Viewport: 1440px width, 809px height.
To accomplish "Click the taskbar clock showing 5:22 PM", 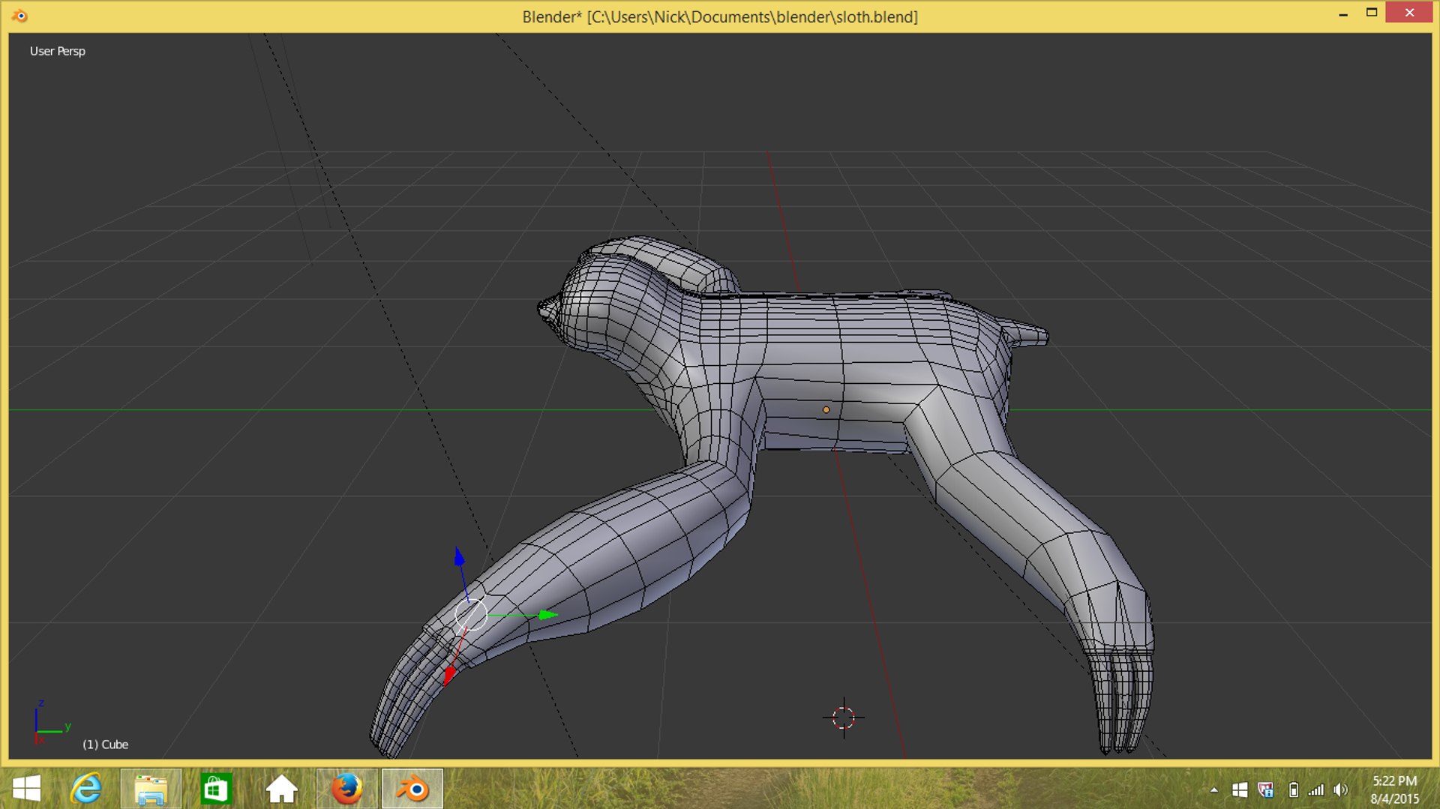I will (1394, 790).
